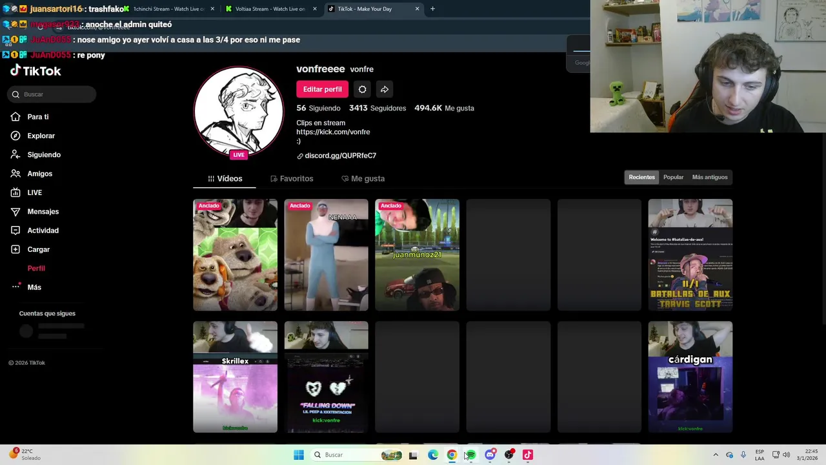Click the TikTok logo

[x=35, y=71]
